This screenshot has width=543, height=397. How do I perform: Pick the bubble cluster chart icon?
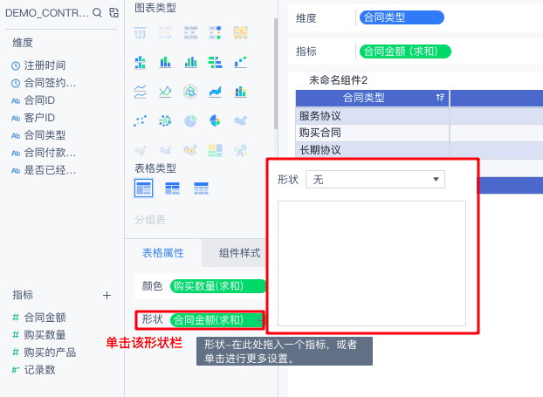165,120
